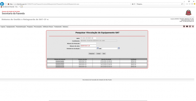This screenshot has width=196, height=101.
Task: Open the Parametrização menu
Action: coord(21,27)
